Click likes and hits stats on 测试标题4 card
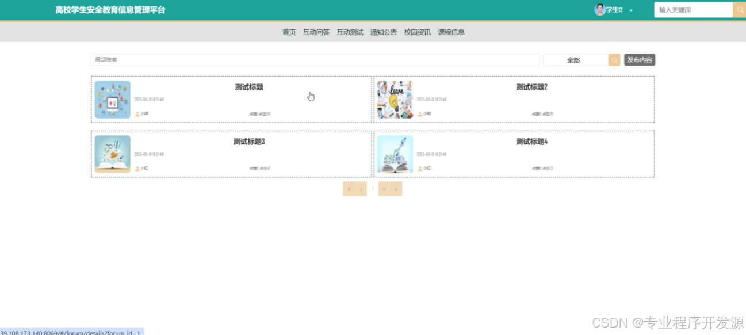This screenshot has height=335, width=746. click(542, 169)
